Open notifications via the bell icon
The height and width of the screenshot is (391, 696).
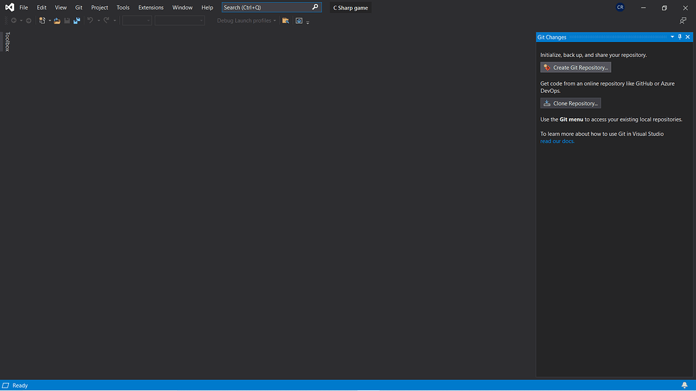[685, 385]
